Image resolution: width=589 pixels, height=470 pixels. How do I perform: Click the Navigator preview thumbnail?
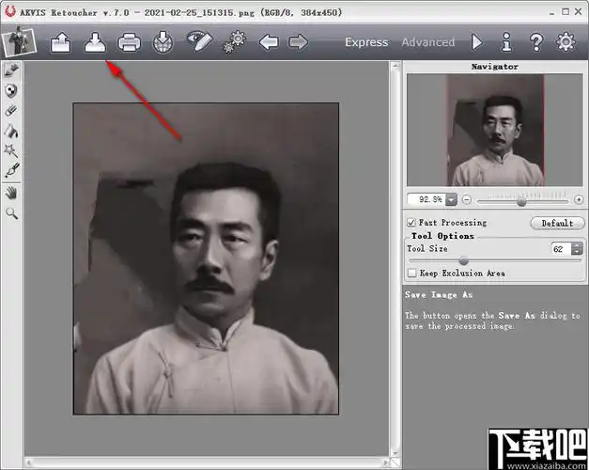coord(495,130)
